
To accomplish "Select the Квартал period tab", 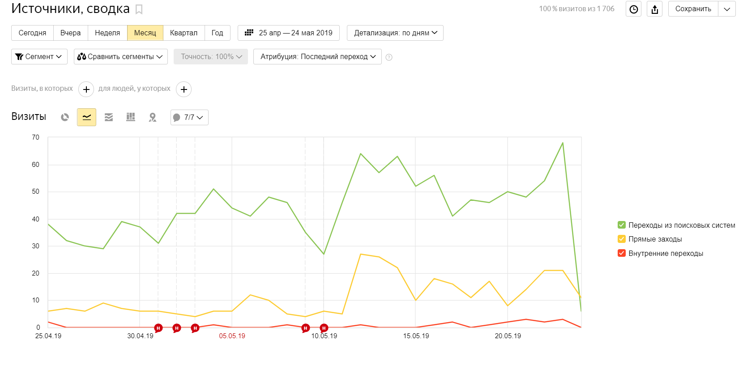I will click(184, 33).
